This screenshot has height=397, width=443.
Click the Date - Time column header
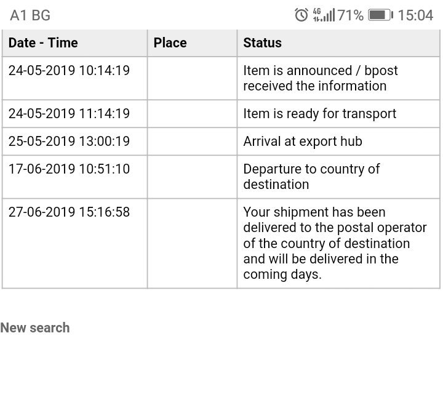click(43, 43)
